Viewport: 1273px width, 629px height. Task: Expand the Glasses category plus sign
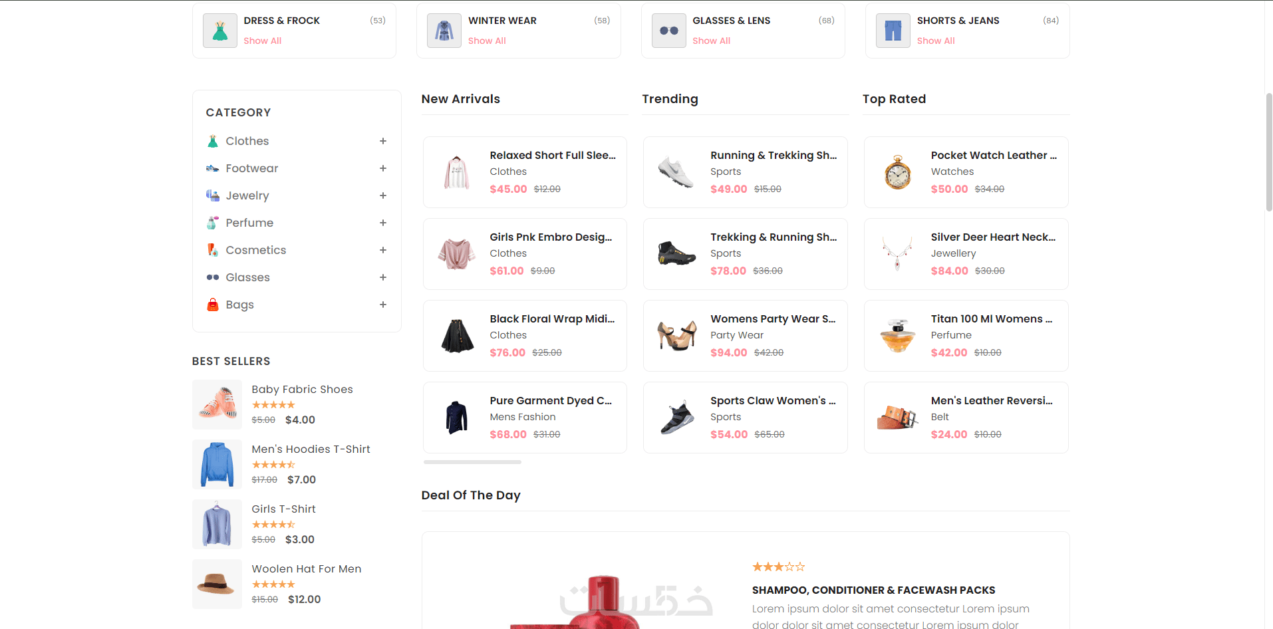(383, 277)
